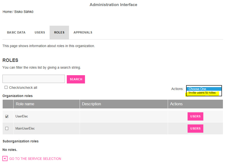Open Users for the MainUserElec role

pyautogui.click(x=195, y=128)
